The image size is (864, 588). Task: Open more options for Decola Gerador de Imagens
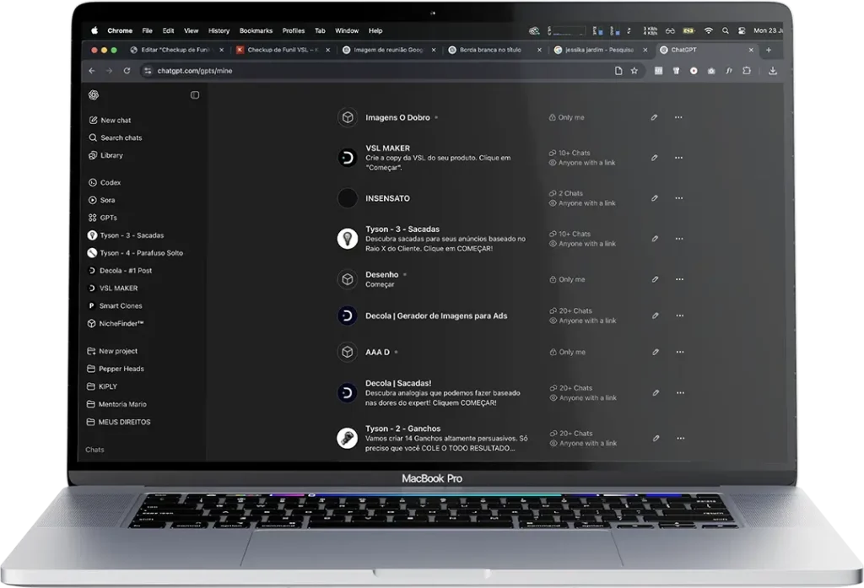pyautogui.click(x=680, y=316)
